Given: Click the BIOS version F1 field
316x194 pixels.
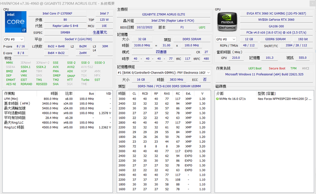Looking at the screenshot, I should [x=182, y=27].
